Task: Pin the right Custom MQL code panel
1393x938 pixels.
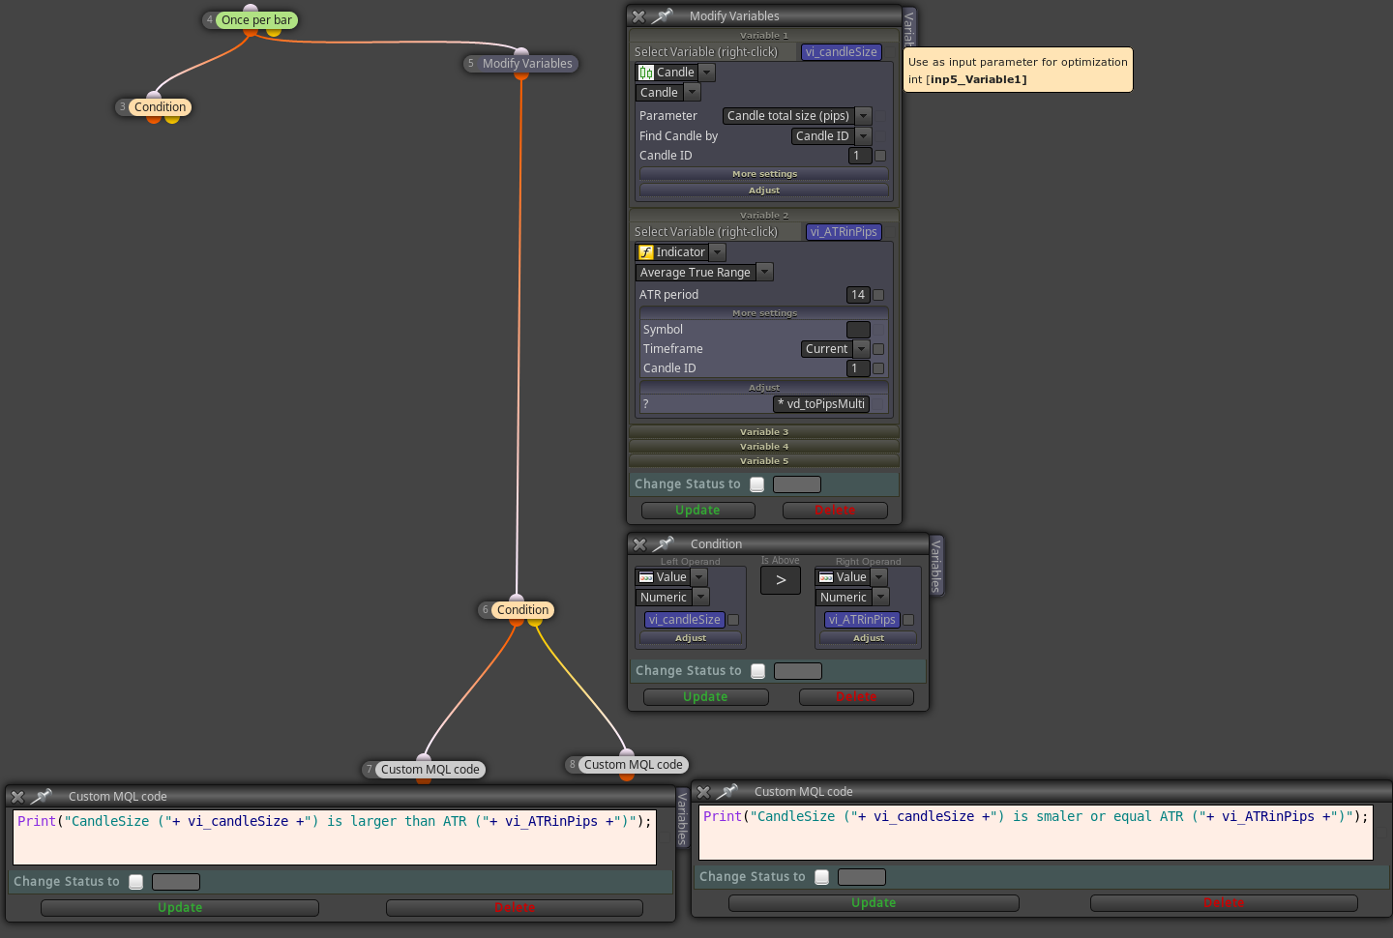Action: click(x=727, y=791)
